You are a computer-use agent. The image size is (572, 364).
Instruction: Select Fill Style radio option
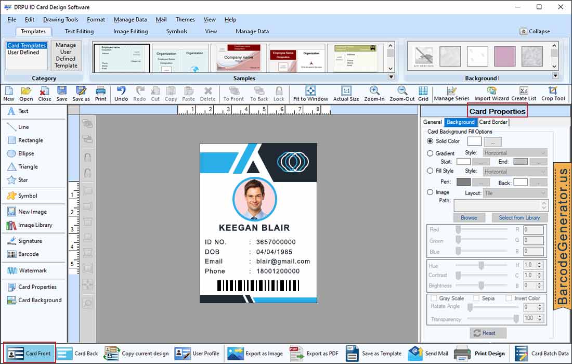click(x=430, y=171)
